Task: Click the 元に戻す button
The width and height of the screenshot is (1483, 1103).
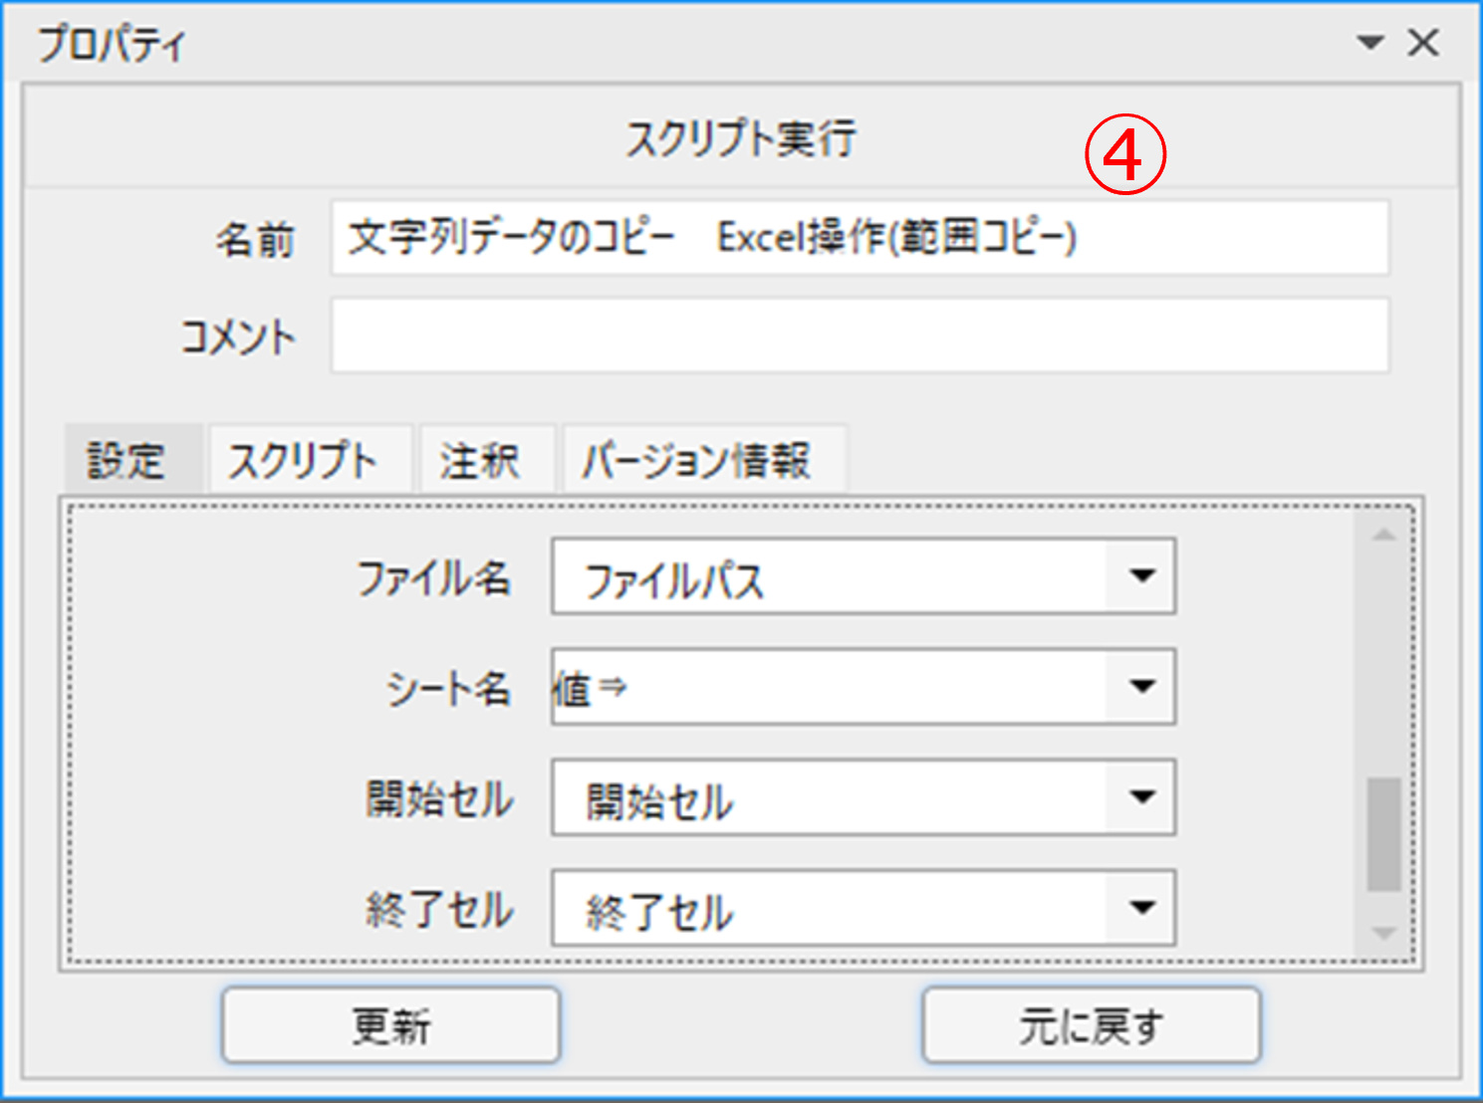Action: pos(1092,1025)
